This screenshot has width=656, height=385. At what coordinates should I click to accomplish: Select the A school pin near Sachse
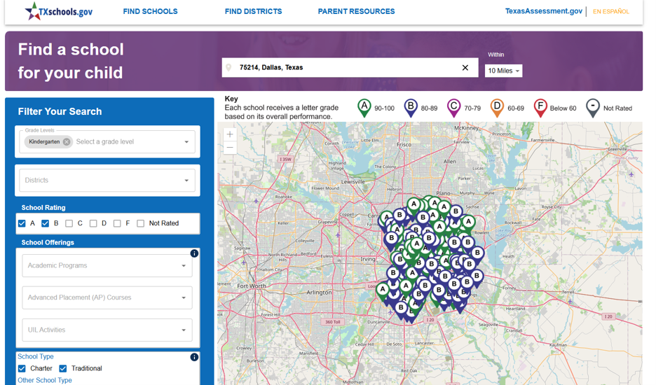469,223
